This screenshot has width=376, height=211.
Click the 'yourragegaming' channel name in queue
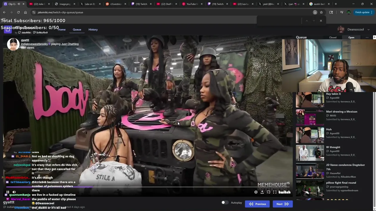click(339, 187)
